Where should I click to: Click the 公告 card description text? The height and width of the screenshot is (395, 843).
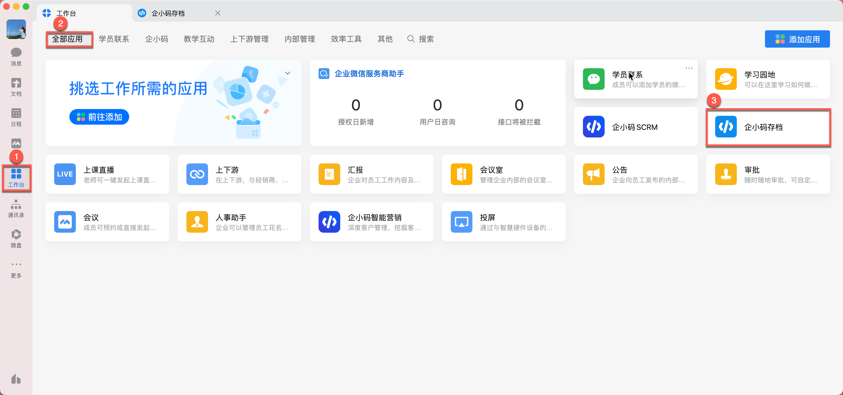tap(649, 180)
